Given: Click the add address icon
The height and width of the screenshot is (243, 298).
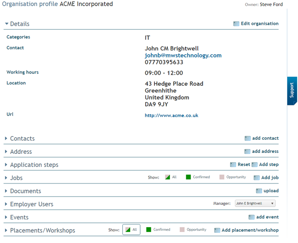Looking at the screenshot, I should pyautogui.click(x=247, y=151).
